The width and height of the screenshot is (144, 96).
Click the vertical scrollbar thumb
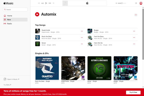coord(143,34)
